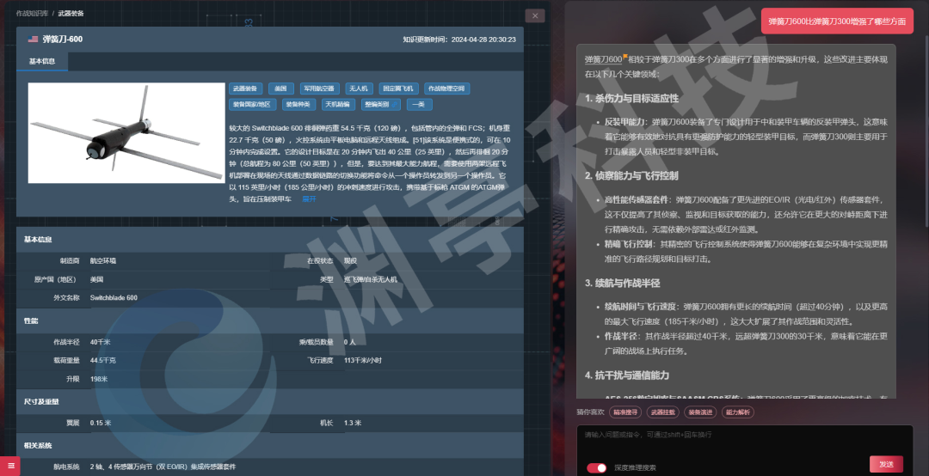Click 类型 value 巡飞弹/自杀无人机
This screenshot has height=476, width=929.
371,279
